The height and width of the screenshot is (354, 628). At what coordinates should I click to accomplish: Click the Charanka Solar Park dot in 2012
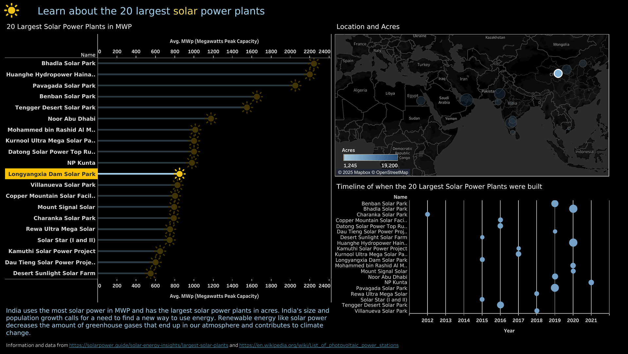[x=427, y=215]
